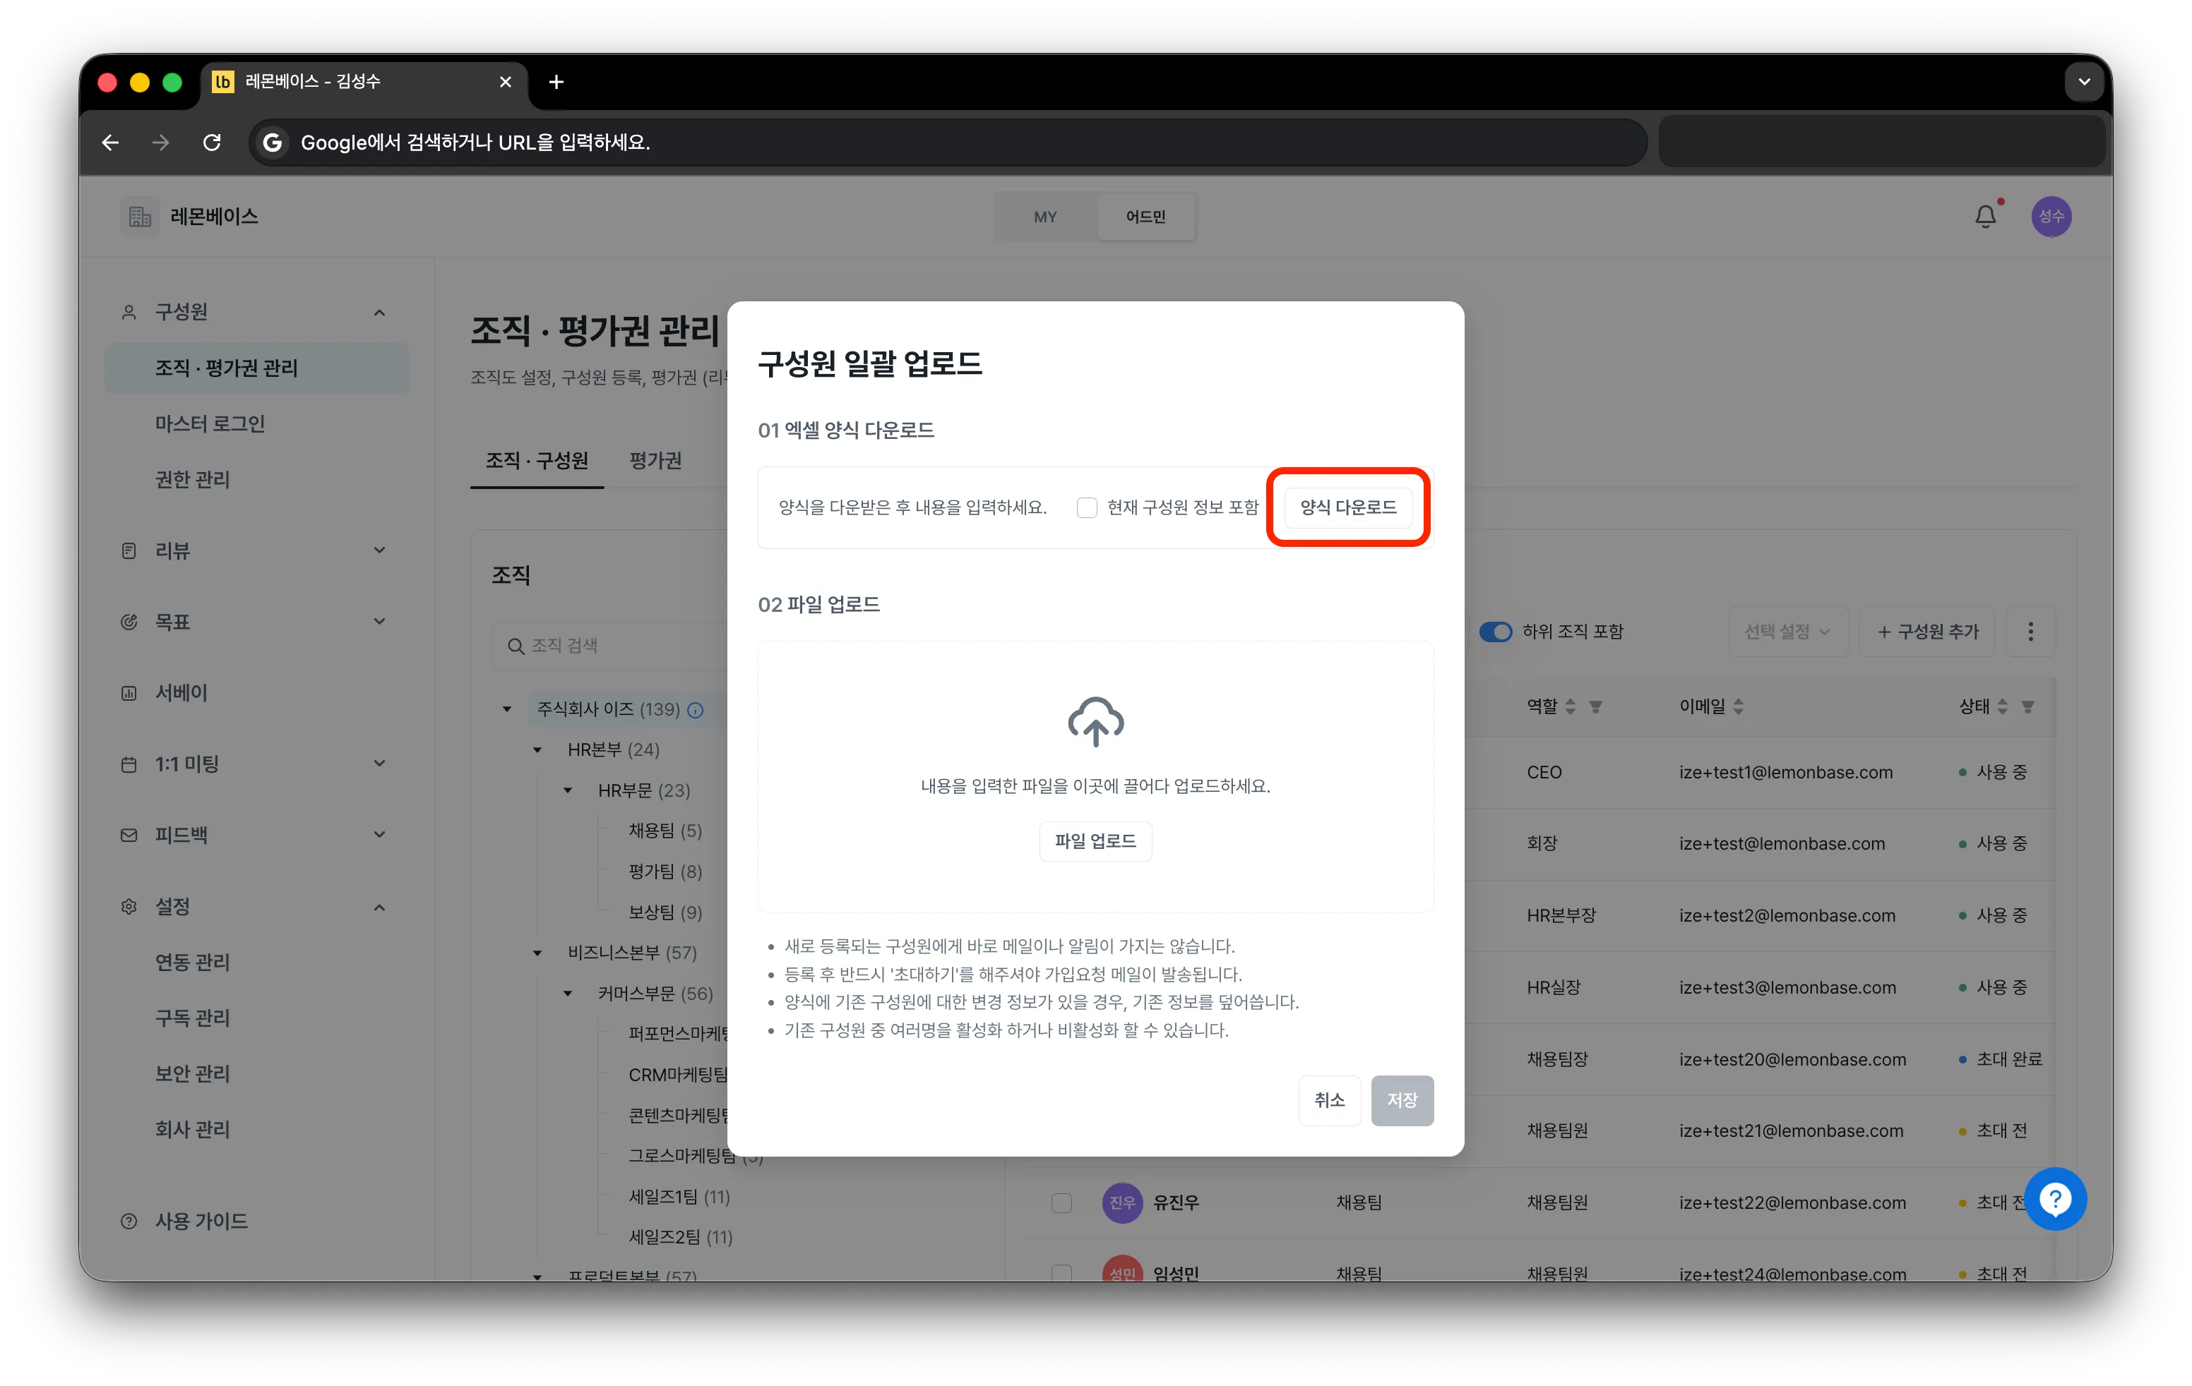Open the 성수 profile avatar
2192x1386 pixels.
point(2051,217)
